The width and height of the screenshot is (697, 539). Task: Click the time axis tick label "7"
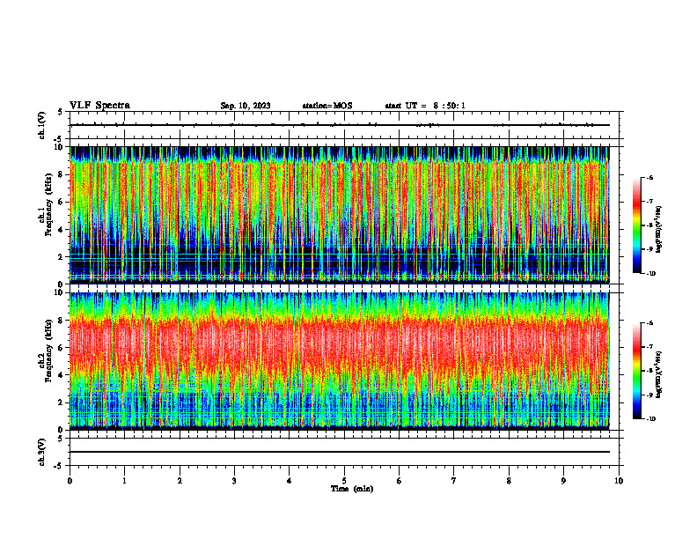pos(454,481)
